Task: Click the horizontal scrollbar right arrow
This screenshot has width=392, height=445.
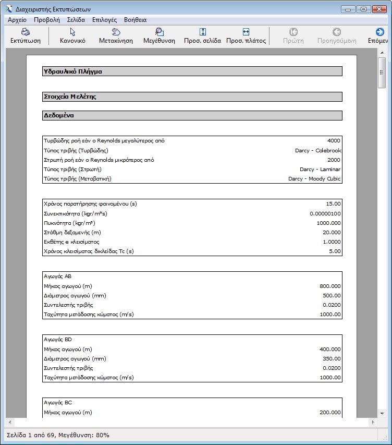Action: tap(372, 422)
